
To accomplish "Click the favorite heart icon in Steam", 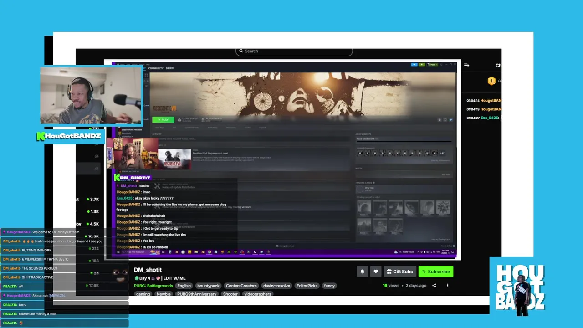I will pos(450,120).
